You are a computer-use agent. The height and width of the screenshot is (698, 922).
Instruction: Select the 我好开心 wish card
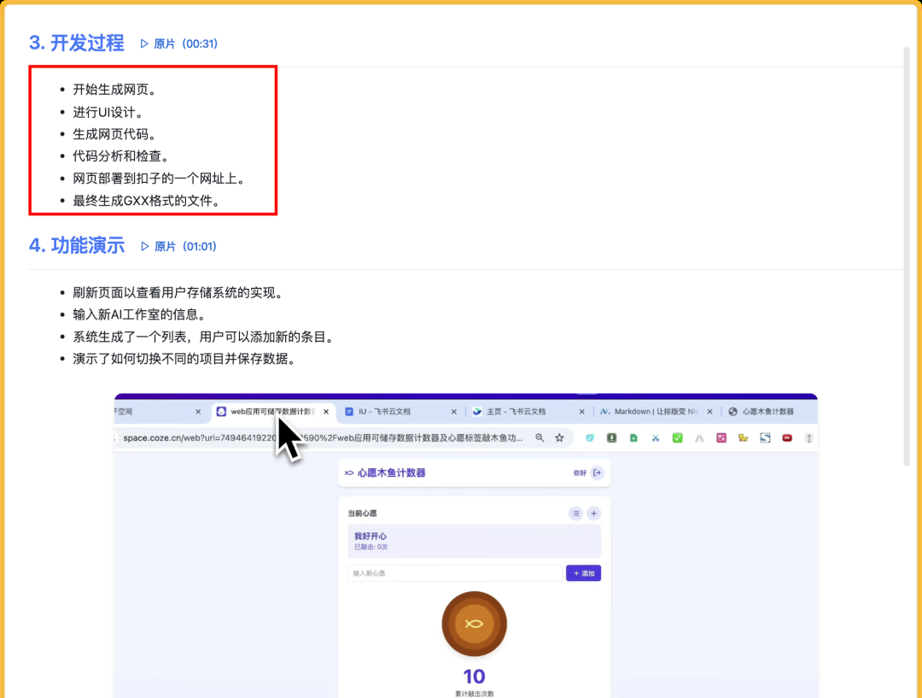474,541
